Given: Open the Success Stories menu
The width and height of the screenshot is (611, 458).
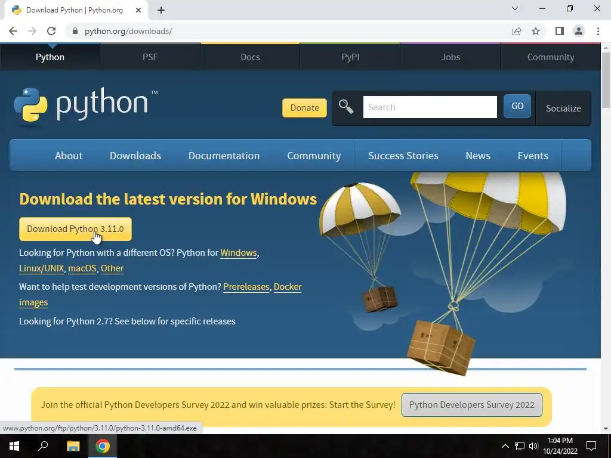Looking at the screenshot, I should tap(403, 156).
